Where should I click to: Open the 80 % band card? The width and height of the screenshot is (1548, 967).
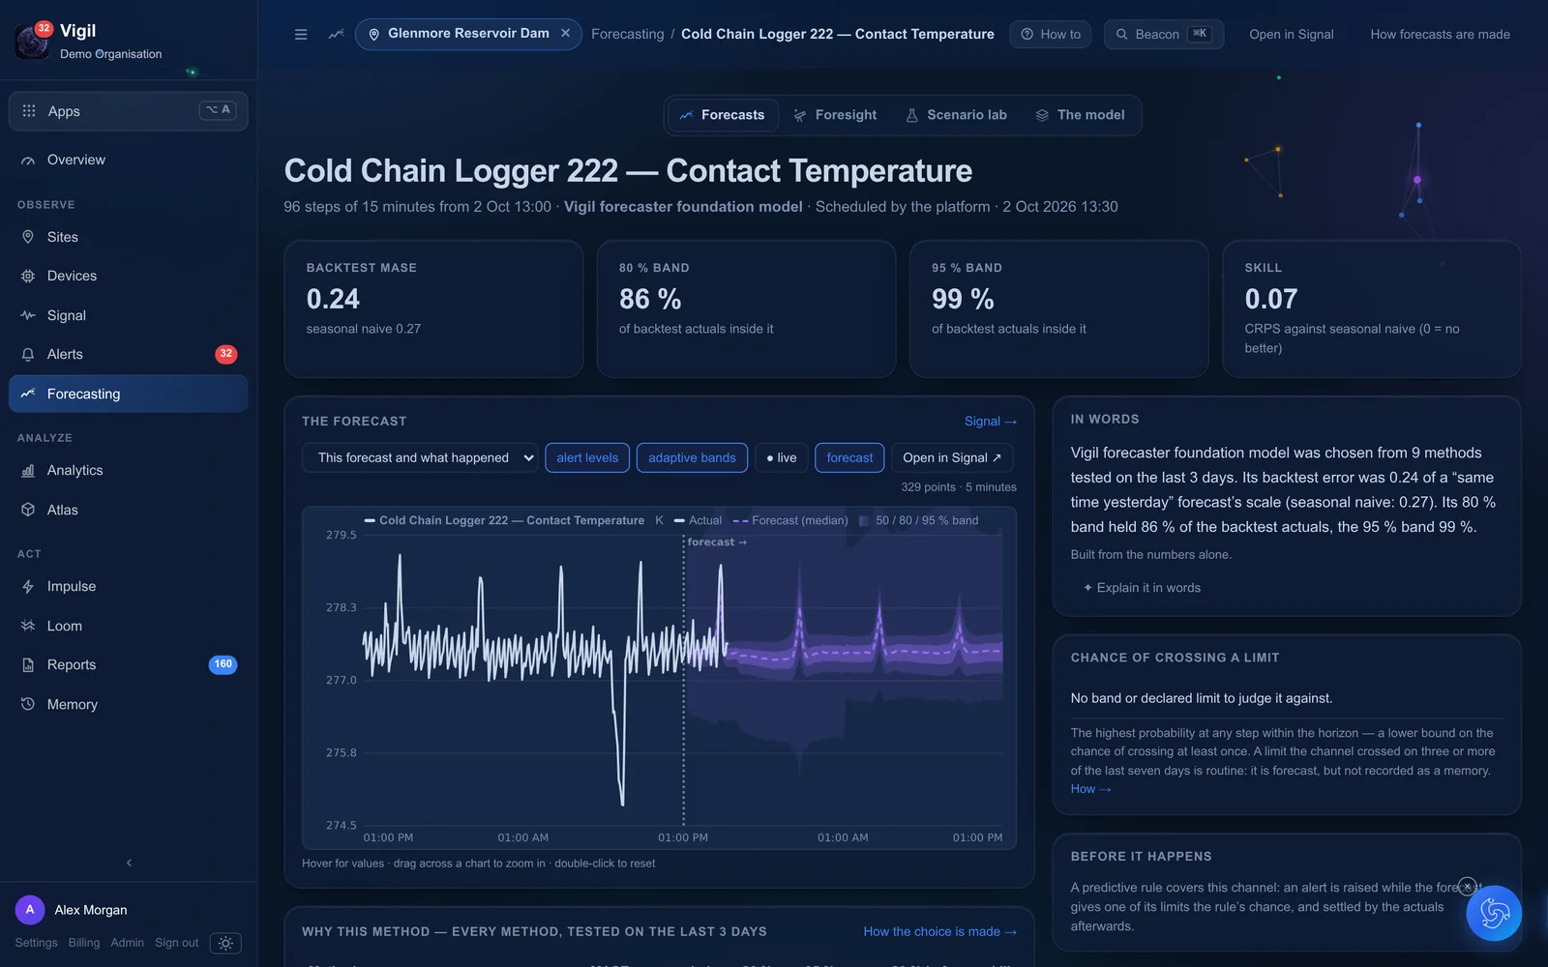click(x=746, y=308)
